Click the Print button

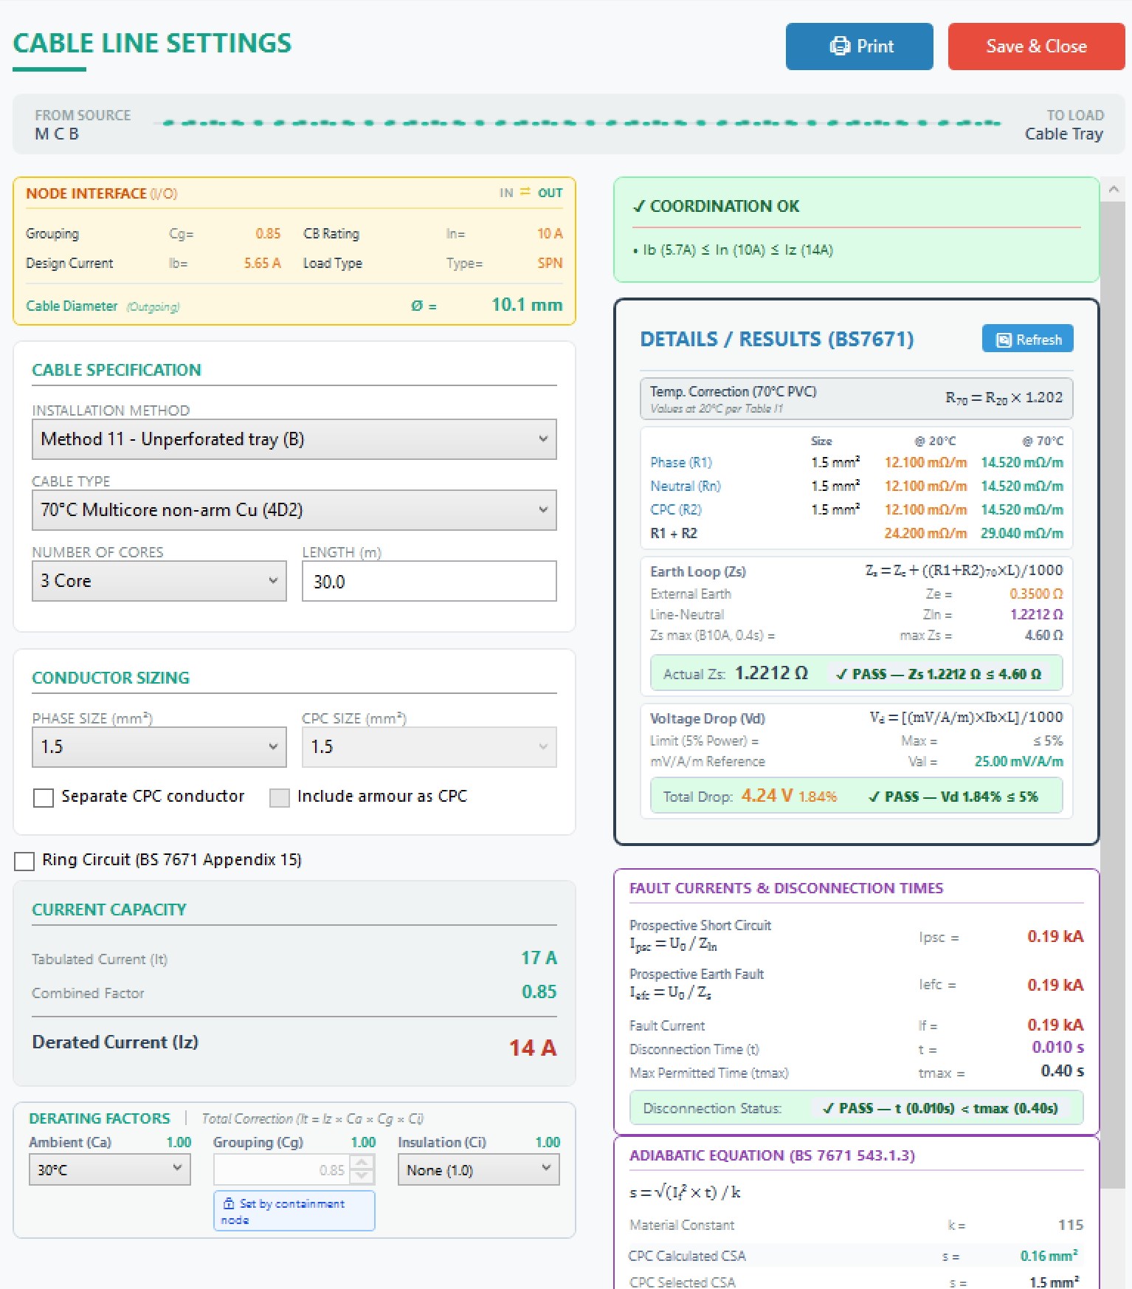(859, 47)
